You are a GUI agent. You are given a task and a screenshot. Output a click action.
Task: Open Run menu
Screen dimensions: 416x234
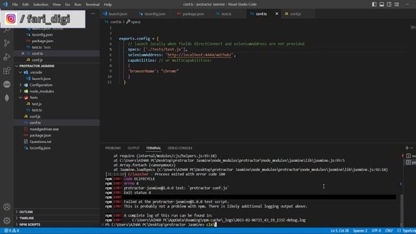tap(78, 5)
